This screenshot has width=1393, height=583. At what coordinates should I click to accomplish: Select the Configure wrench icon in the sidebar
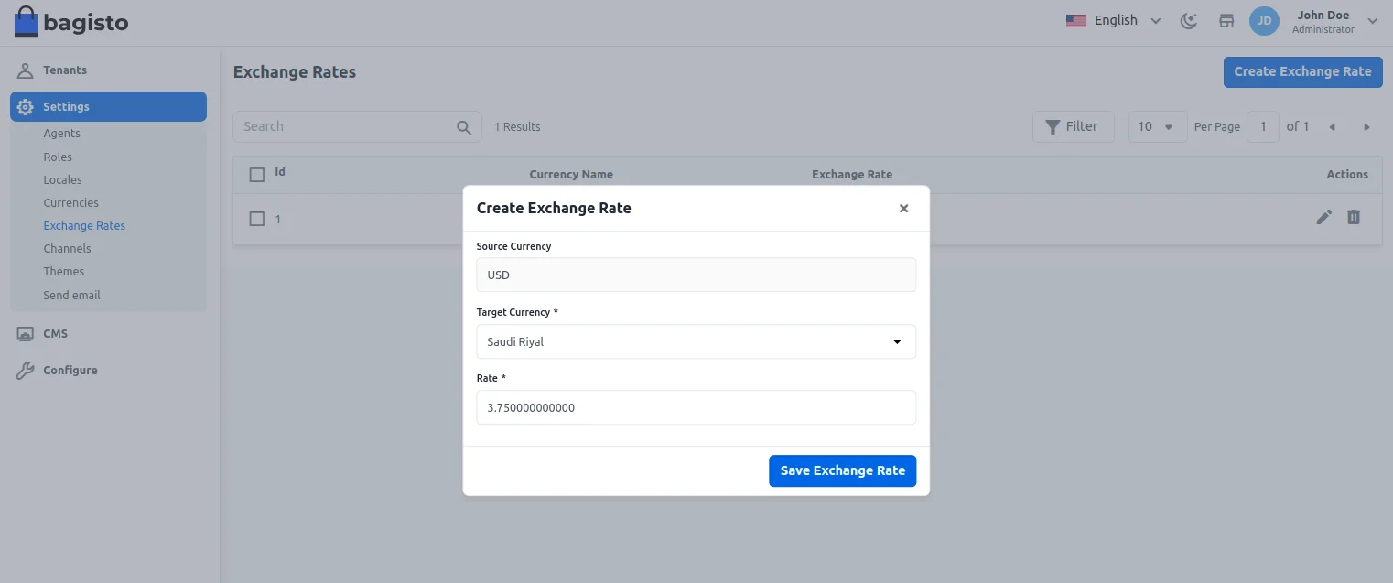[x=25, y=370]
